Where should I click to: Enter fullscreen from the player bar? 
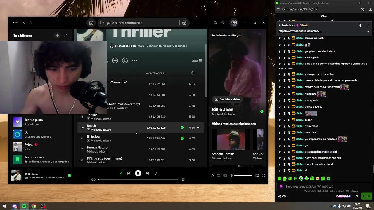tap(263, 176)
